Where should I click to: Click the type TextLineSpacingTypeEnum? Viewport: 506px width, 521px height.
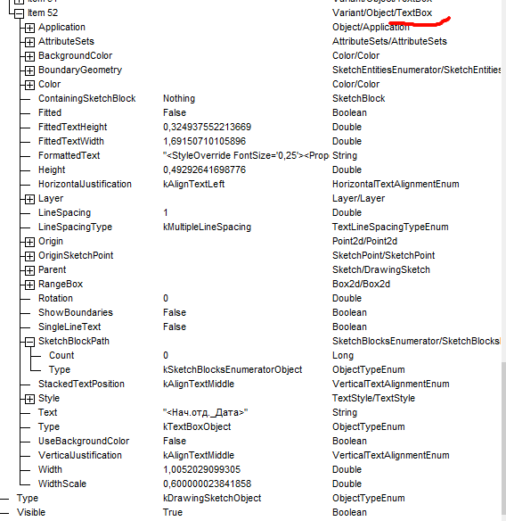(x=390, y=227)
